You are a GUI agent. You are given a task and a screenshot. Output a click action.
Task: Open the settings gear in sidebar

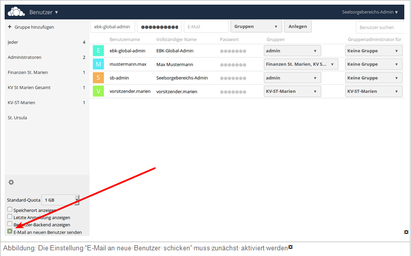(x=11, y=182)
